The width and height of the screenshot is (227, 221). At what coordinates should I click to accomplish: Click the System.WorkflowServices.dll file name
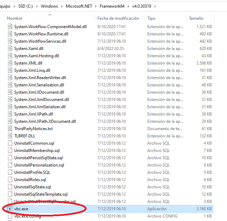[40, 41]
